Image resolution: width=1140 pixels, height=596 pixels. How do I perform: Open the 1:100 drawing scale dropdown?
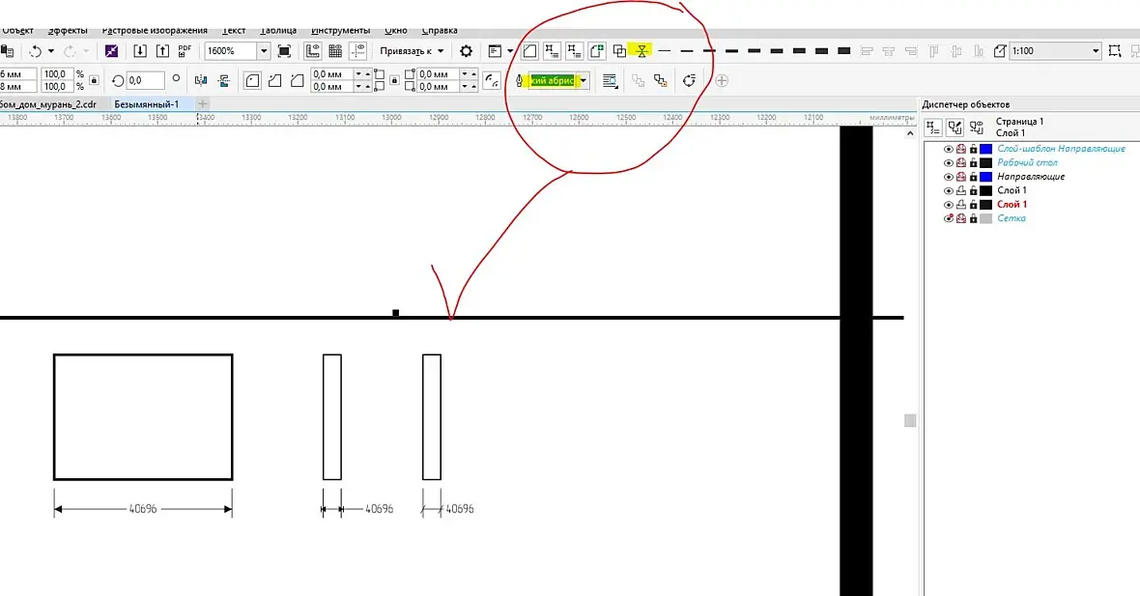pos(1096,51)
